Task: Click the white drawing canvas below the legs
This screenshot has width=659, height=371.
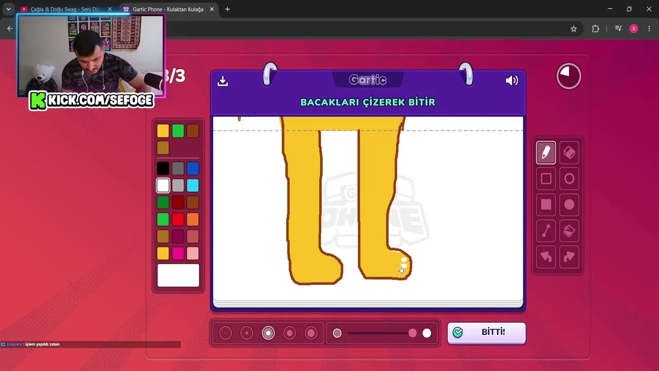Action: (x=368, y=292)
